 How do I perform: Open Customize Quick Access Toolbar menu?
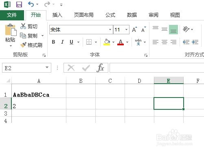[61, 5]
